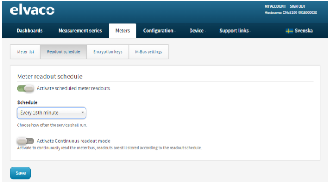Enable Activate Continuous readout mode switch
The width and height of the screenshot is (330, 182).
[26, 141]
